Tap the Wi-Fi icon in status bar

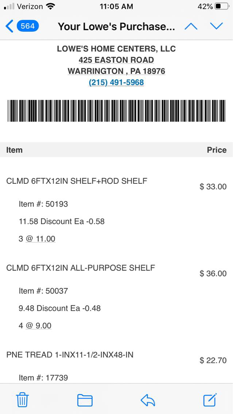coord(50,7)
